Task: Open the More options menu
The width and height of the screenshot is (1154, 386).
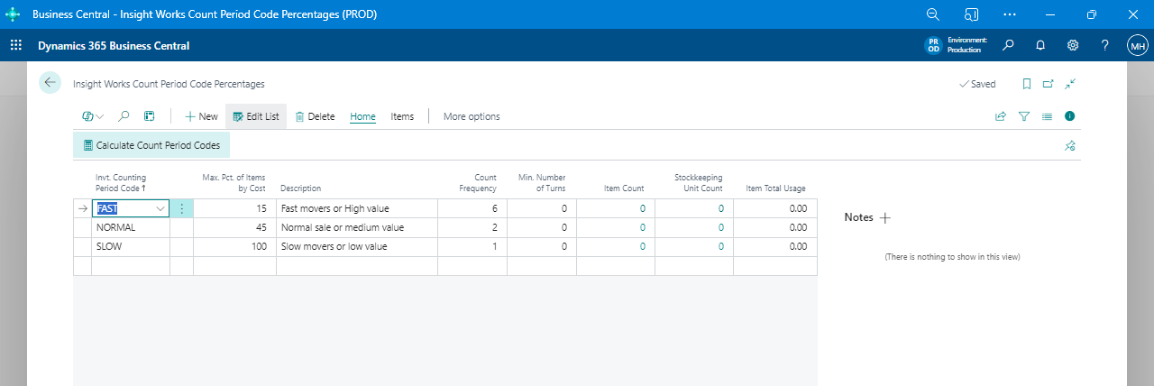Action: coord(471,116)
